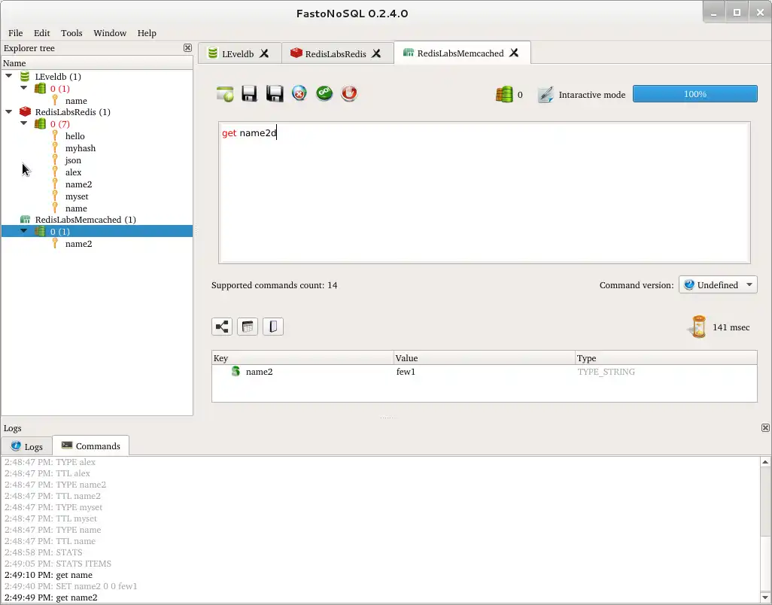Select the name key under LEveldb

tap(76, 100)
